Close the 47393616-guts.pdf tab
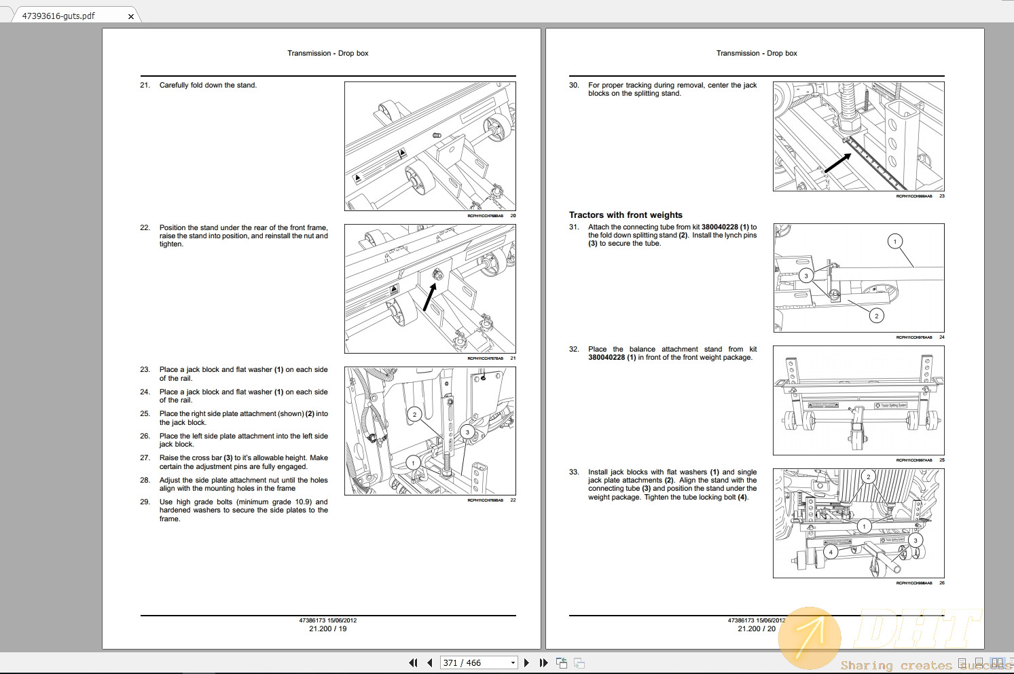Viewport: 1014px width, 674px height. pos(131,16)
